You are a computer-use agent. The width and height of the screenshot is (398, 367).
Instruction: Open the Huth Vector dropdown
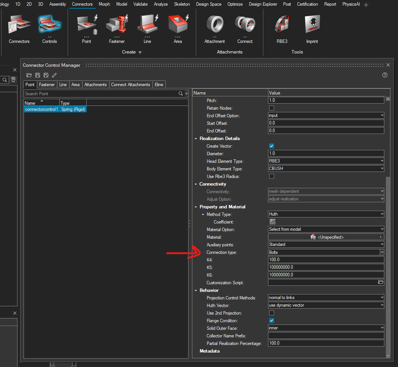[x=326, y=305]
